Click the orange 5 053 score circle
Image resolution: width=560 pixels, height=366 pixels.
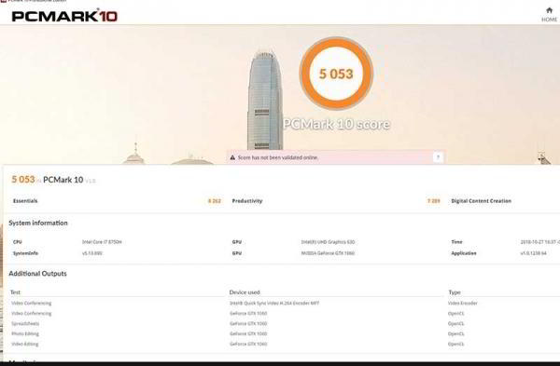[x=336, y=74]
